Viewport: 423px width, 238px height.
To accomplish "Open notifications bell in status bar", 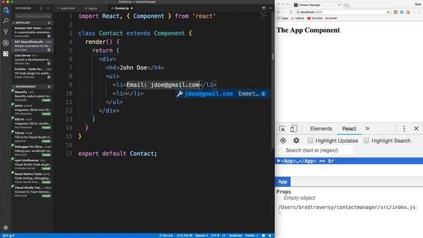I will (270, 235).
